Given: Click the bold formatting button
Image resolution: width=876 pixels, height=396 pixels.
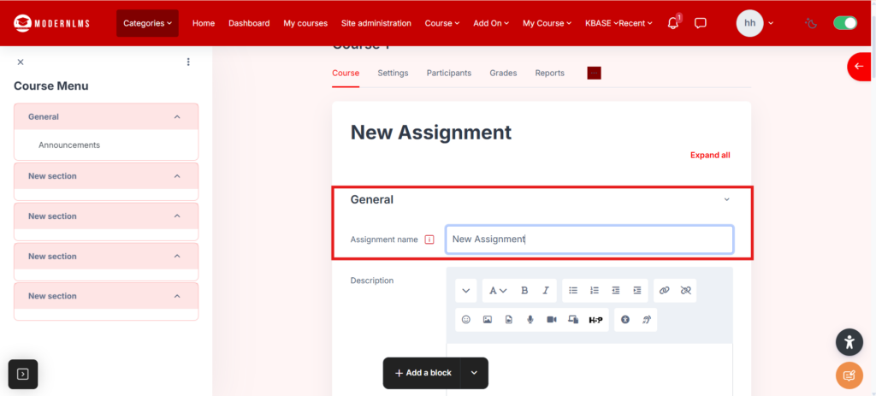Looking at the screenshot, I should click(524, 291).
